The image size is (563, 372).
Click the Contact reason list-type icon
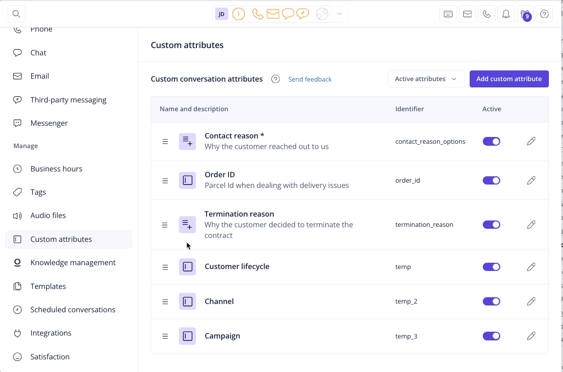[x=188, y=141]
